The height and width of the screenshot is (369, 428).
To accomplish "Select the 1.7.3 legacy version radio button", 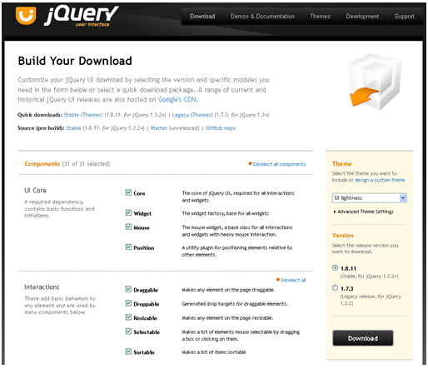I will click(x=335, y=287).
